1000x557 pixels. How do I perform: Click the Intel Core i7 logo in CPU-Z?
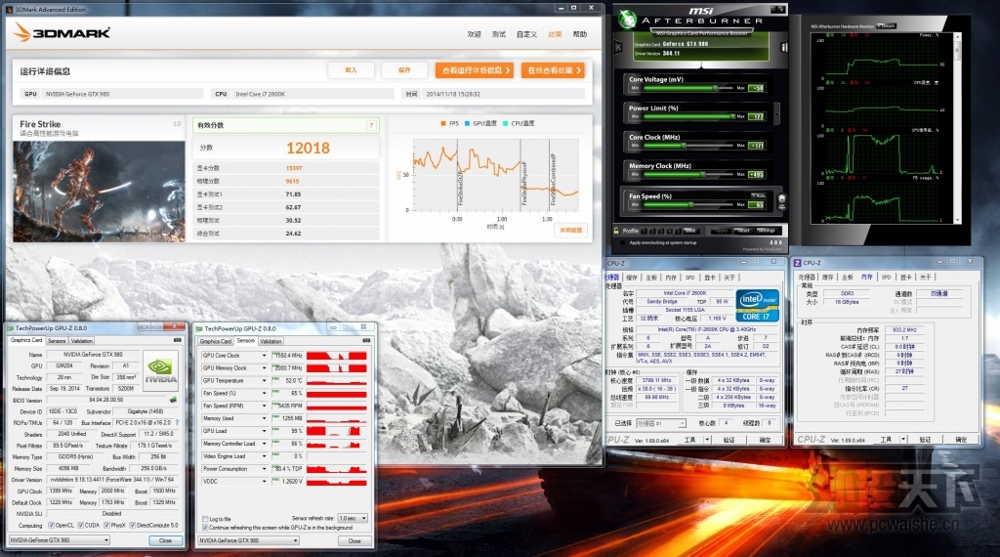coord(758,306)
